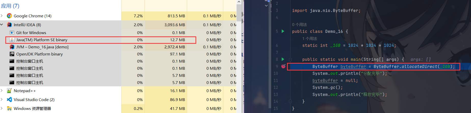Viewport: 471px width, 113px height.
Task: Click the Visual Studio Code icon
Action: [9, 100]
